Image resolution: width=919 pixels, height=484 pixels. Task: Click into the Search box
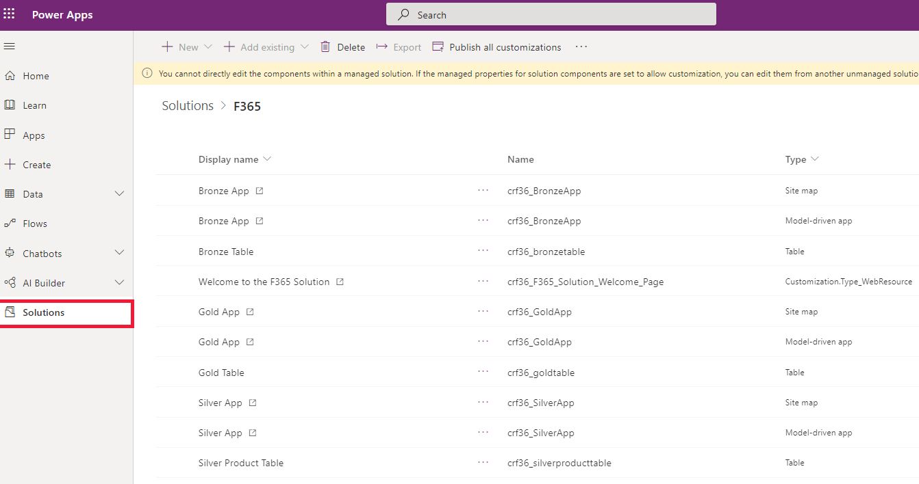point(551,14)
